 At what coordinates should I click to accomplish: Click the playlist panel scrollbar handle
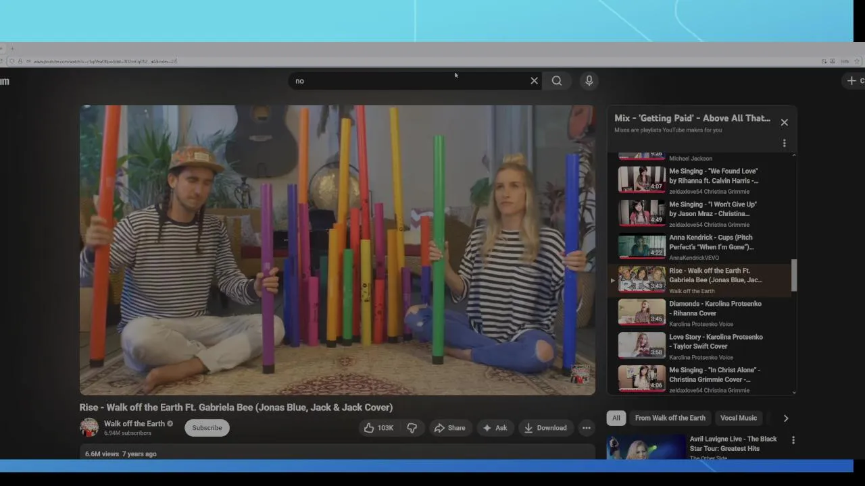(x=794, y=275)
